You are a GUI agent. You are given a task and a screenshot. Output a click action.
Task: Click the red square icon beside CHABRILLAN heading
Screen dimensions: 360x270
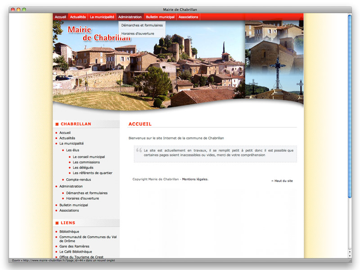point(57,124)
